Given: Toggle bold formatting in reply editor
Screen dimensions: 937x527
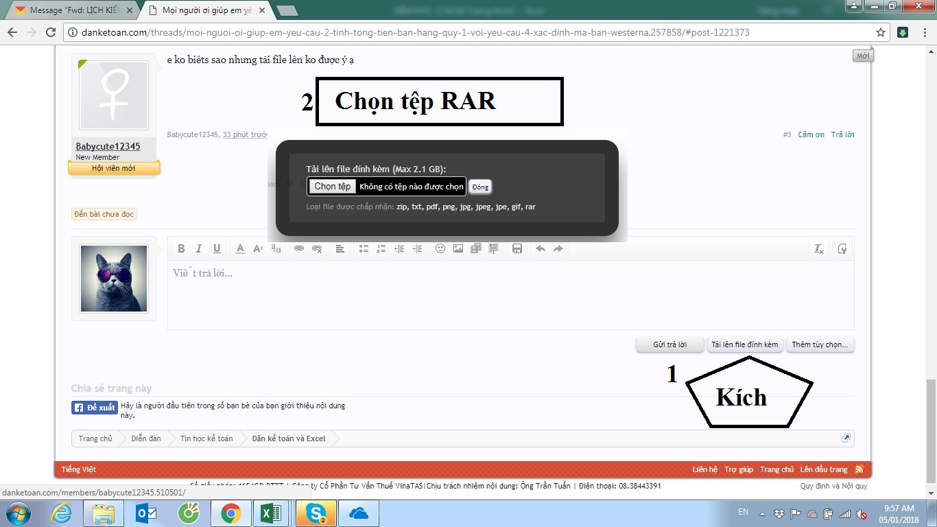Looking at the screenshot, I should tap(181, 248).
